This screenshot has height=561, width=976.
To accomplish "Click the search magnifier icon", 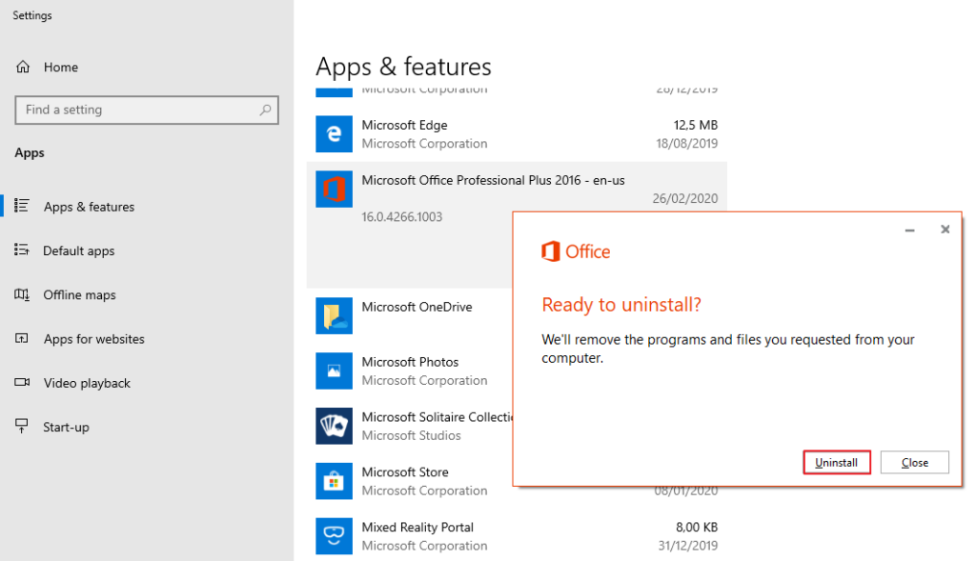I will point(264,110).
